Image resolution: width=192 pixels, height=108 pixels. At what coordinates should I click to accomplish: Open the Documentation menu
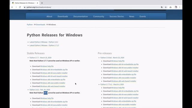pos(81,16)
